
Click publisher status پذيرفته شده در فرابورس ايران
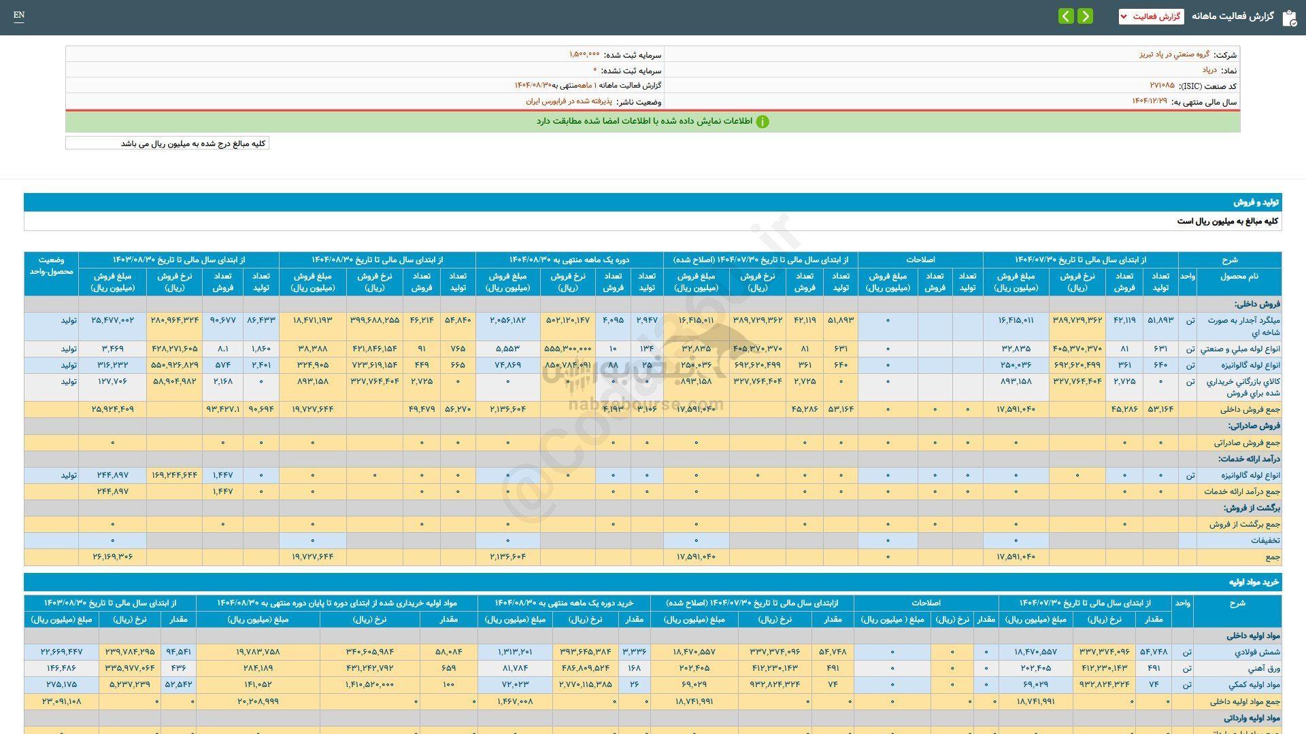[569, 101]
